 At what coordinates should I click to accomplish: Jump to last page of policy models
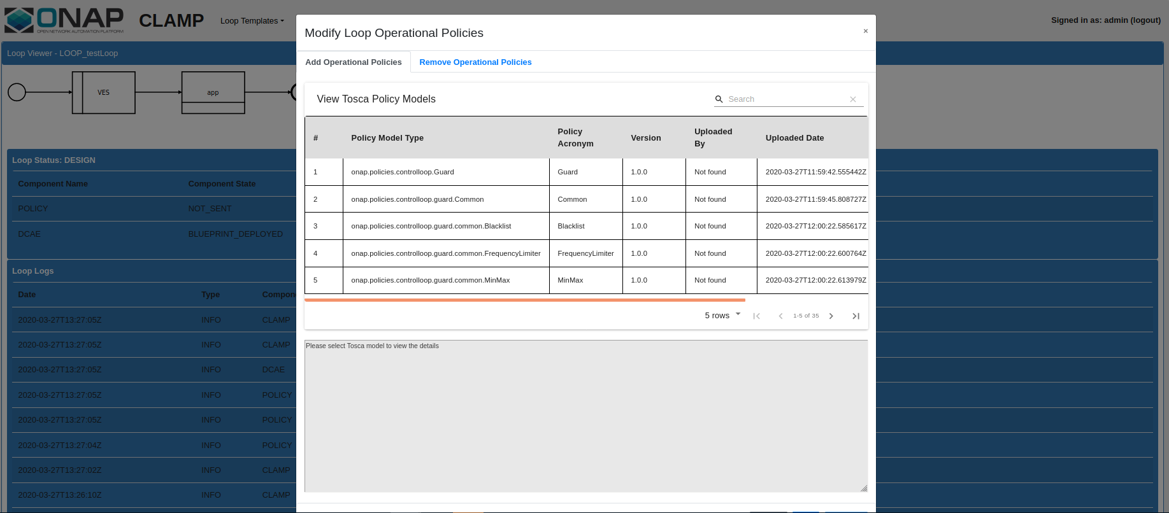click(856, 316)
